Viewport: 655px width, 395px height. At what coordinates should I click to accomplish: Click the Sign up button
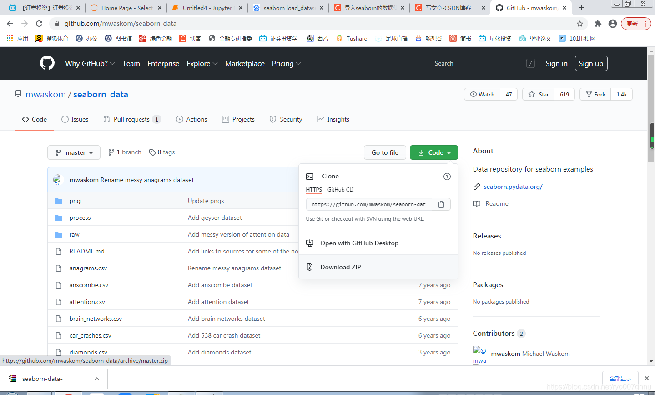(591, 63)
